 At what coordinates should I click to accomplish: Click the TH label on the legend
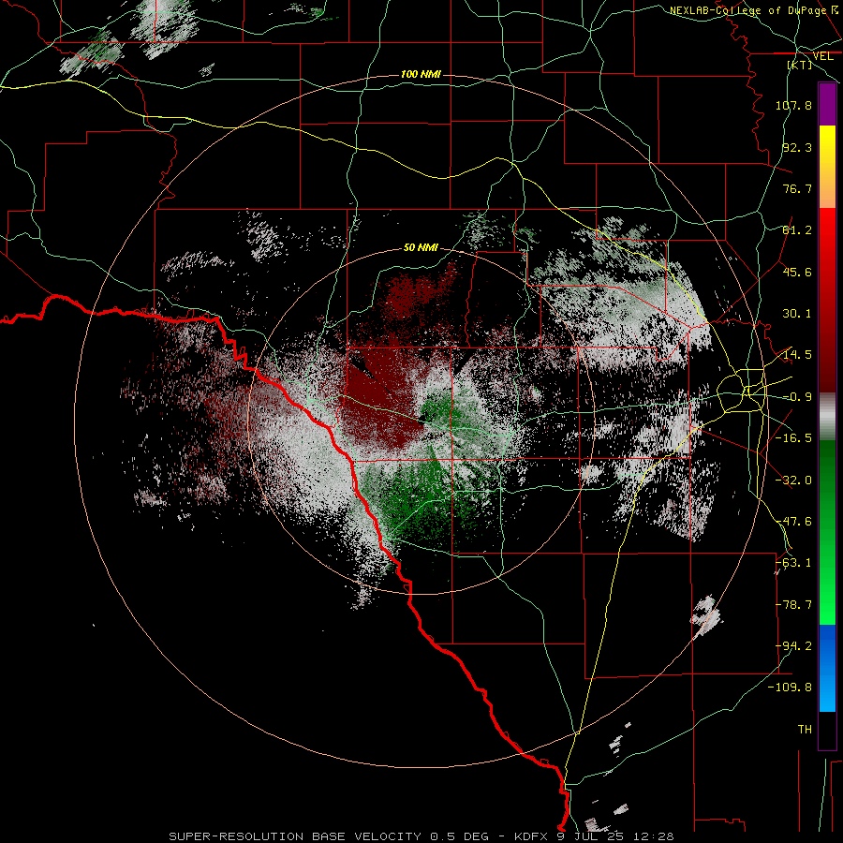(x=805, y=730)
